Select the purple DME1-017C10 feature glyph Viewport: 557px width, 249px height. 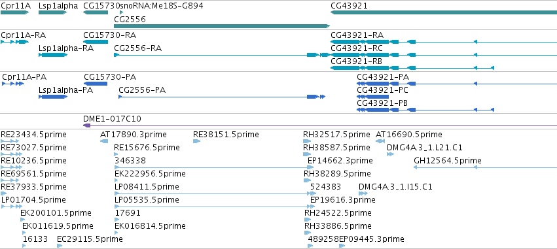[319, 125]
